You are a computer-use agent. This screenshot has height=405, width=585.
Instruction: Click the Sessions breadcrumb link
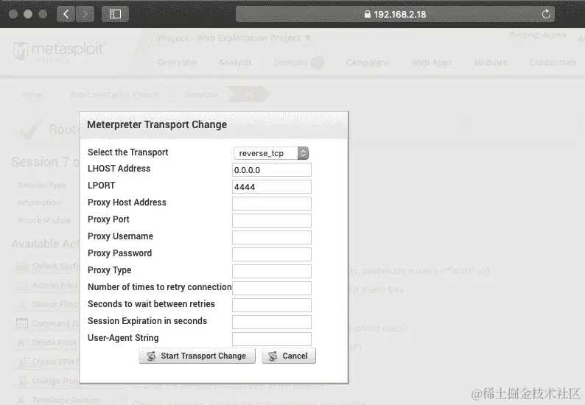tap(201, 94)
